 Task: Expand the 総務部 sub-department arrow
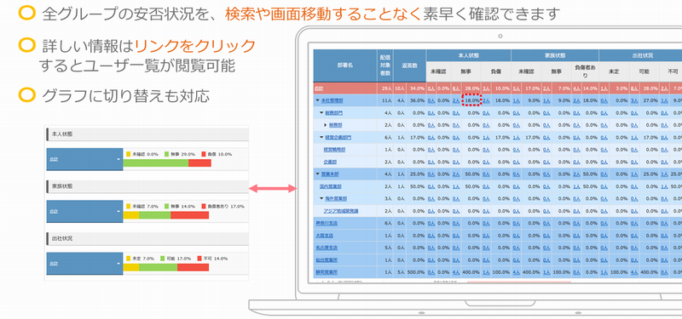pos(326,125)
